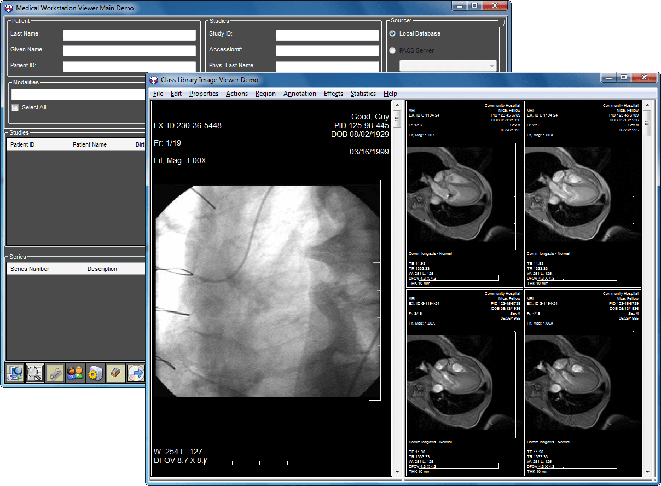Click the Medical Workstation Viewer title bar app icon
661x486 pixels.
point(9,8)
